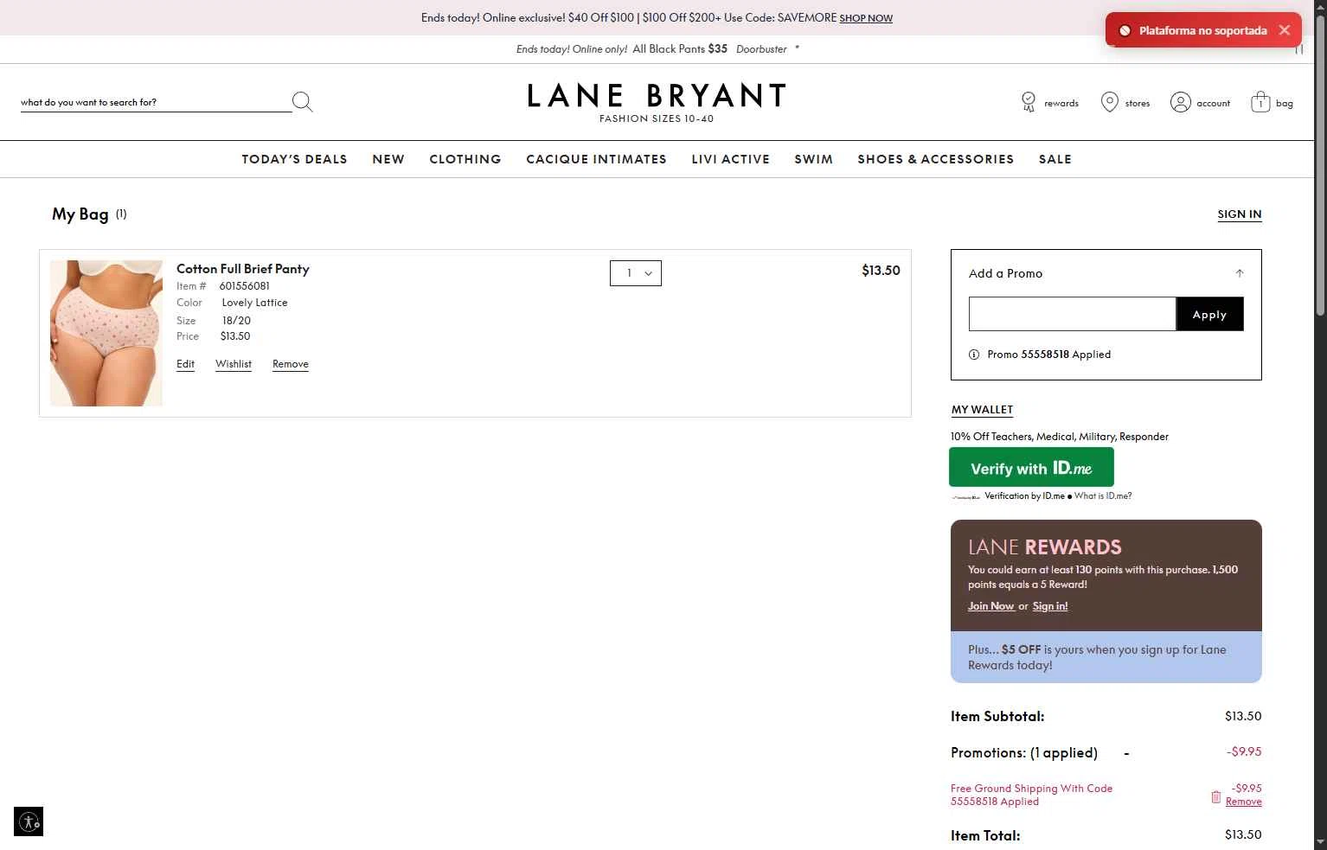1327x850 pixels.
Task: Open the account profile icon
Action: click(1180, 102)
